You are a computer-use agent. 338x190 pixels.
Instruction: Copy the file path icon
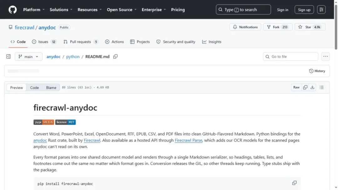pyautogui.click(x=115, y=56)
